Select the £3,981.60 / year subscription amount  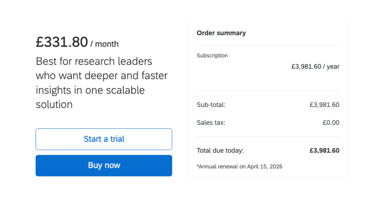[x=315, y=67]
